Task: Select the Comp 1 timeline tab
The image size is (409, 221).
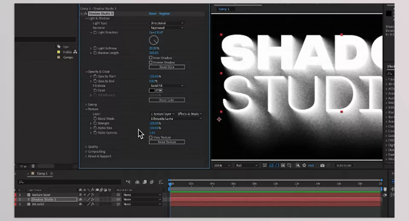Action: [x=42, y=174]
